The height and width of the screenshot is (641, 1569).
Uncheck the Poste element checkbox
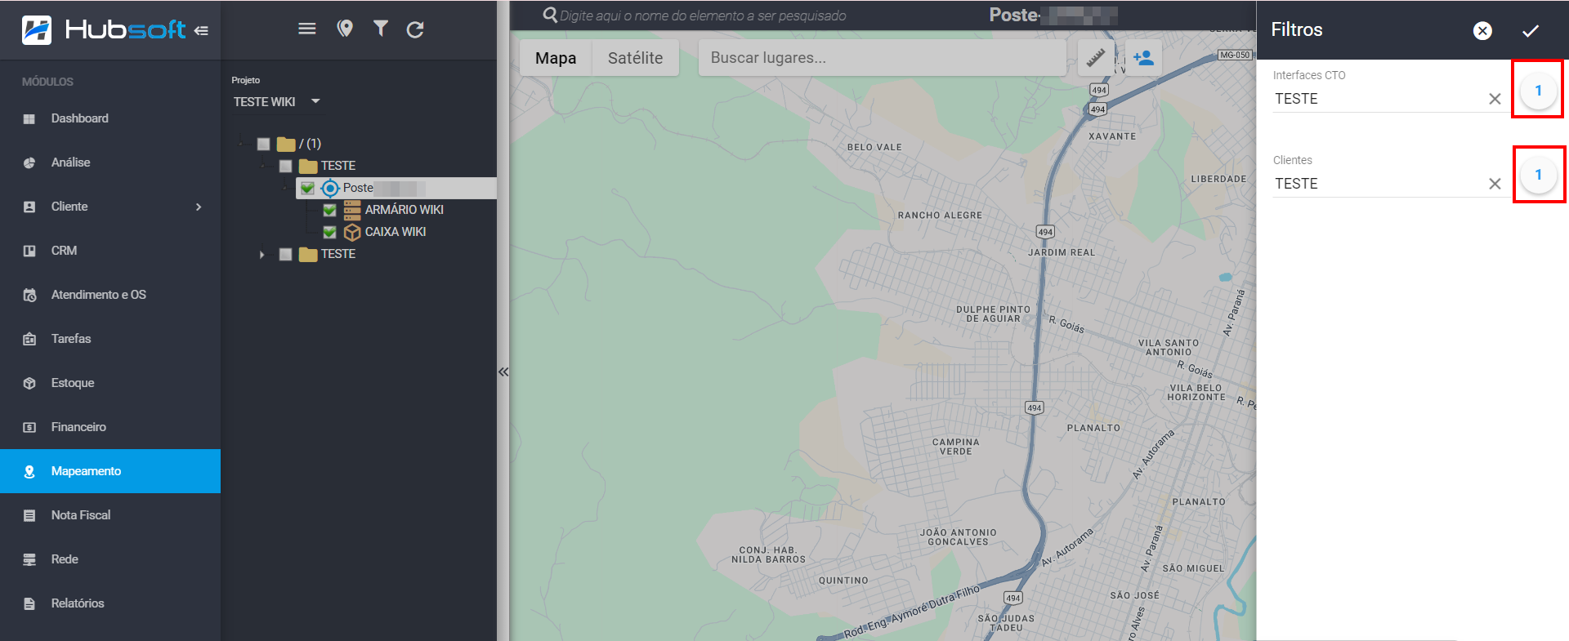pyautogui.click(x=307, y=188)
